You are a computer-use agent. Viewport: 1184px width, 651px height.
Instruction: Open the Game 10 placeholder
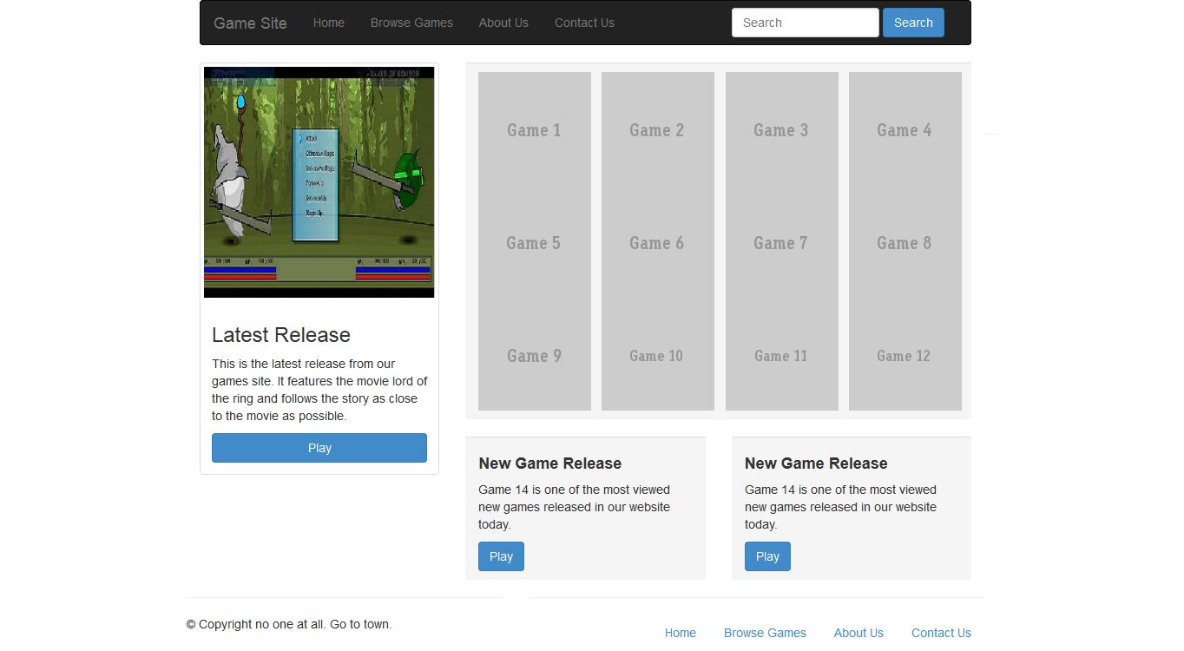657,356
